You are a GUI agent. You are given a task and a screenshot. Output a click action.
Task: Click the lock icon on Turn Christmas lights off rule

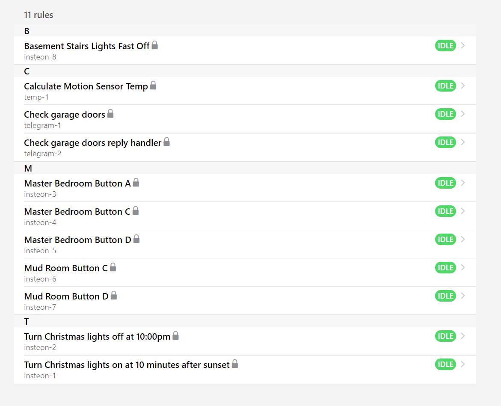175,335
